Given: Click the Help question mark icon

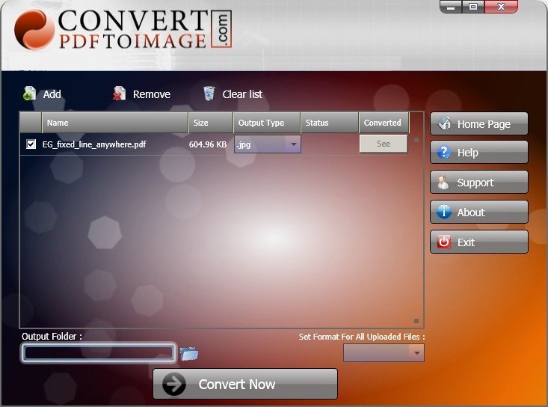Looking at the screenshot, I should tap(444, 152).
